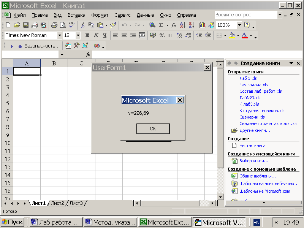Align text right in cell
This screenshot has height=228, width=304.
click(133, 35)
